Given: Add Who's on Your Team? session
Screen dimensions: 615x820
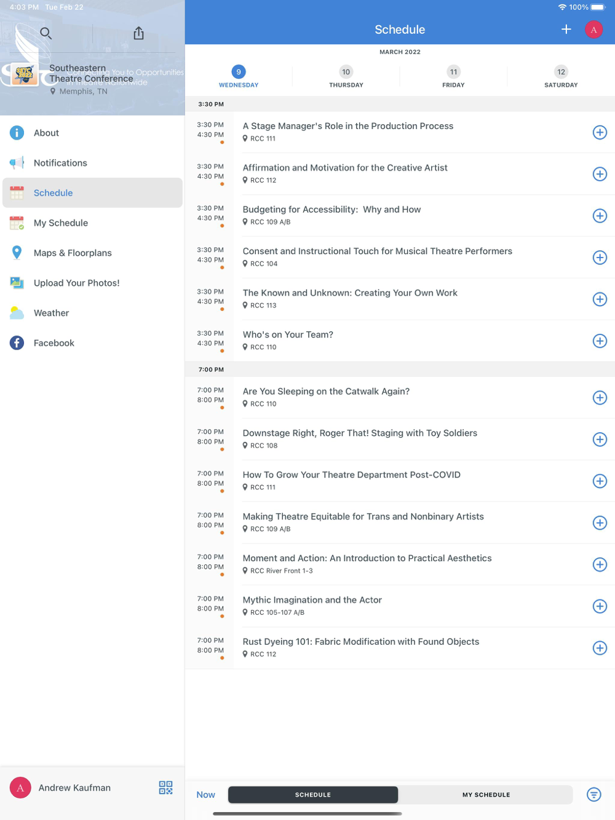Looking at the screenshot, I should click(x=600, y=341).
